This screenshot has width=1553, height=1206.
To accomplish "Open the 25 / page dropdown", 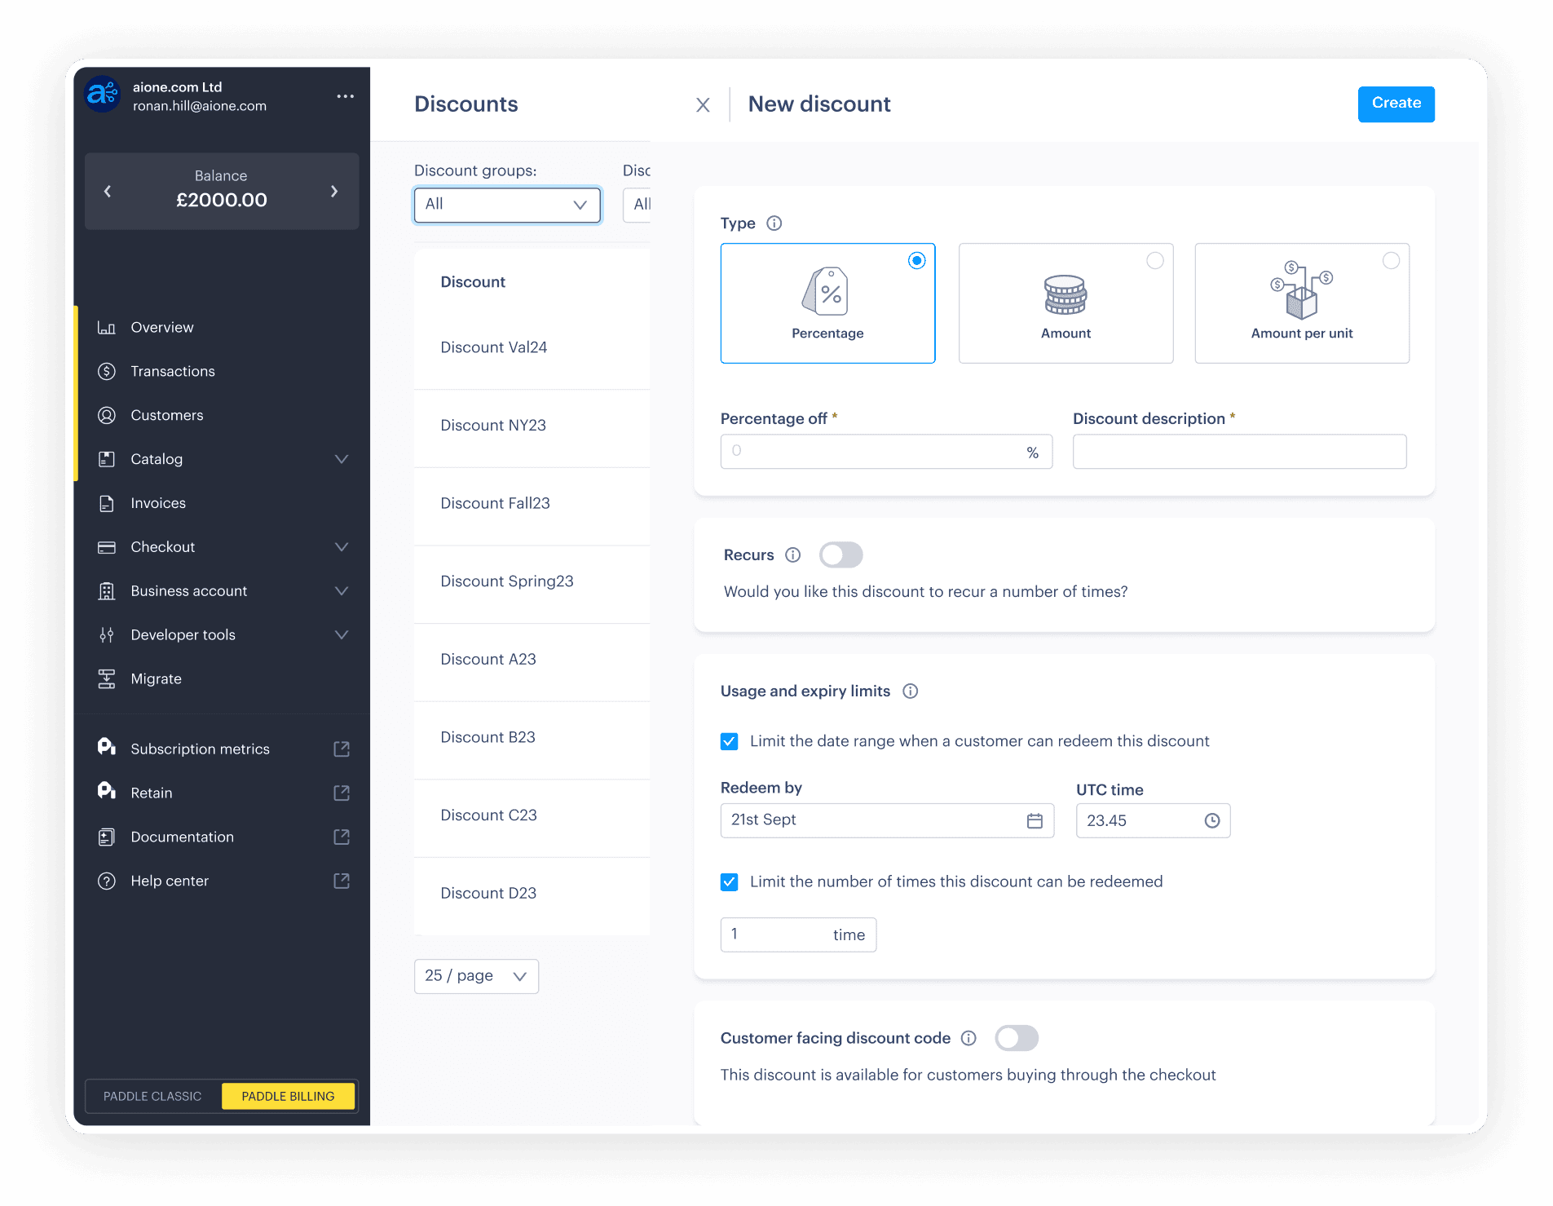I will (x=476, y=976).
